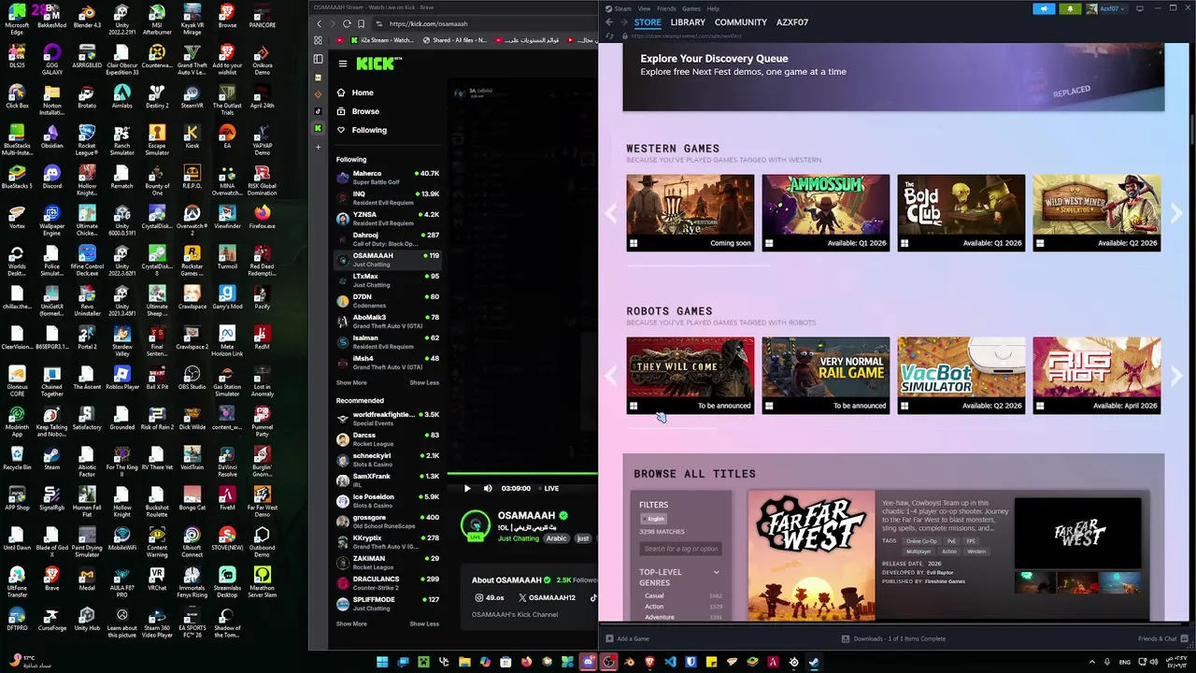Open Maherco channel in Following list
1196x673 pixels.
(x=387, y=177)
